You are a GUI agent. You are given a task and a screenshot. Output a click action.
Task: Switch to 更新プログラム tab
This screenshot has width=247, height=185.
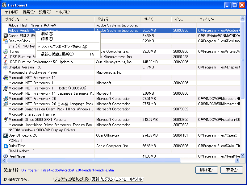103,179
